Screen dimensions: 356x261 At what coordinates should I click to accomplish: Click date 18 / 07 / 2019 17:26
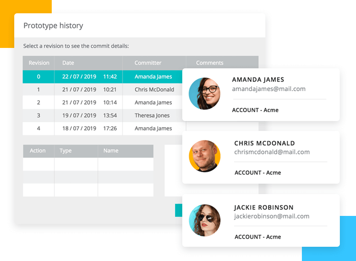[89, 129]
